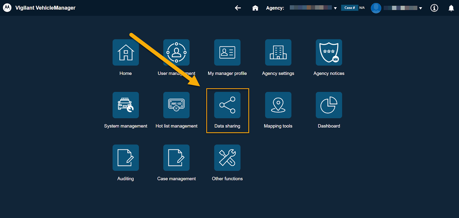459x218 pixels.
Task: Open Other functions tools icon
Action: click(x=227, y=158)
